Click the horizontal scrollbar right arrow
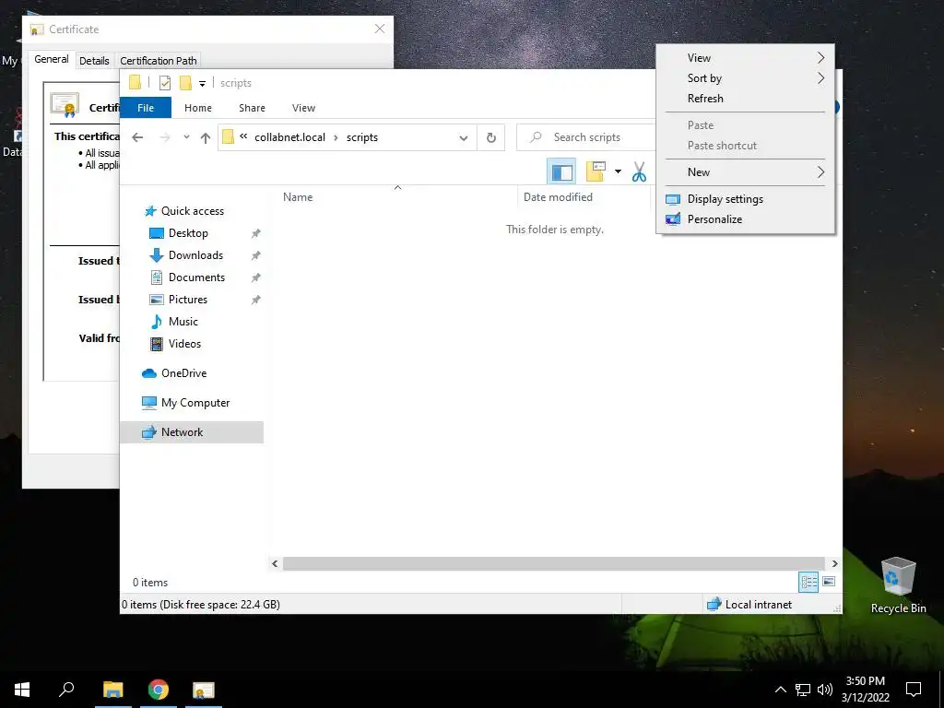Image resolution: width=944 pixels, height=708 pixels. 834,563
